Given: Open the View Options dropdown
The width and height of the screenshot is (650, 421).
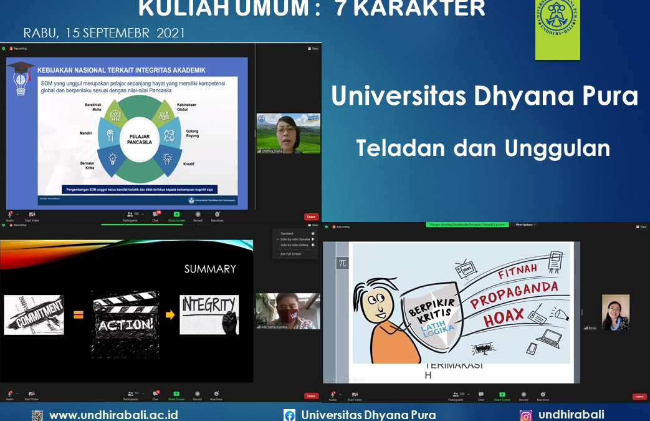Looking at the screenshot, I should pos(525,225).
